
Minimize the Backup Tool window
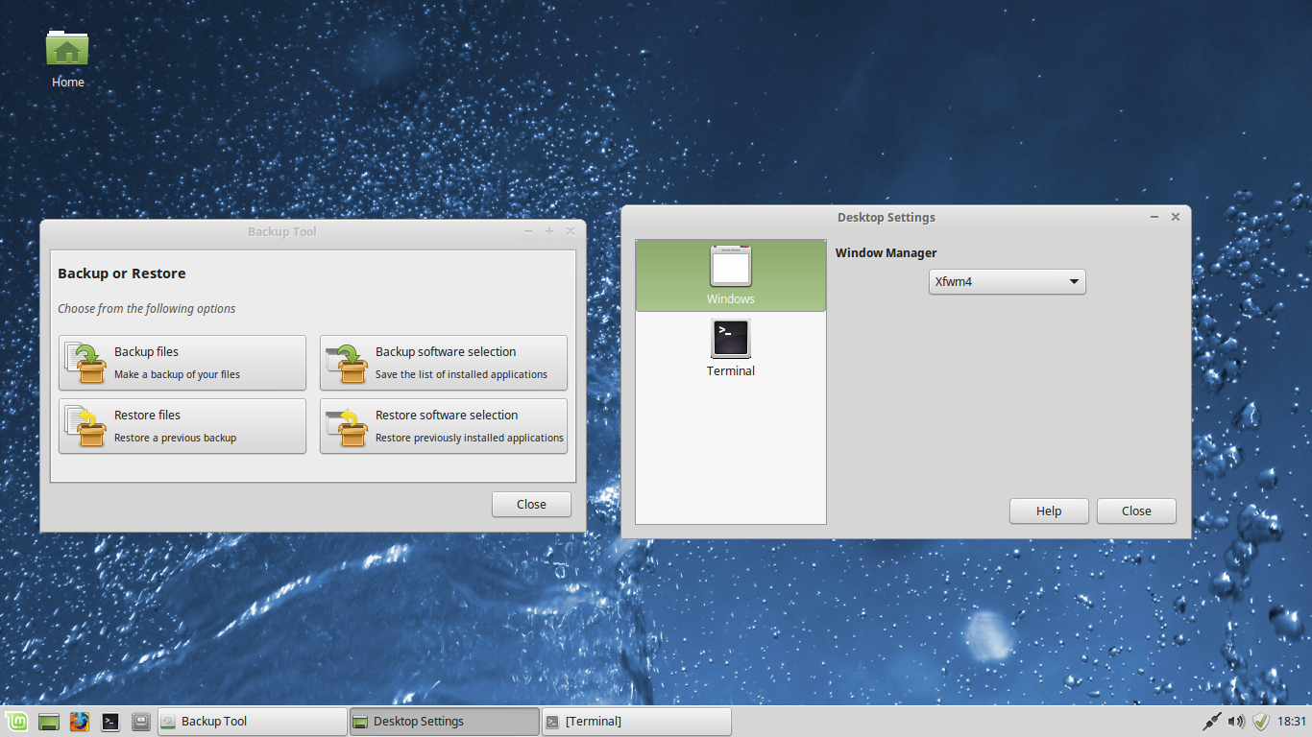528,231
